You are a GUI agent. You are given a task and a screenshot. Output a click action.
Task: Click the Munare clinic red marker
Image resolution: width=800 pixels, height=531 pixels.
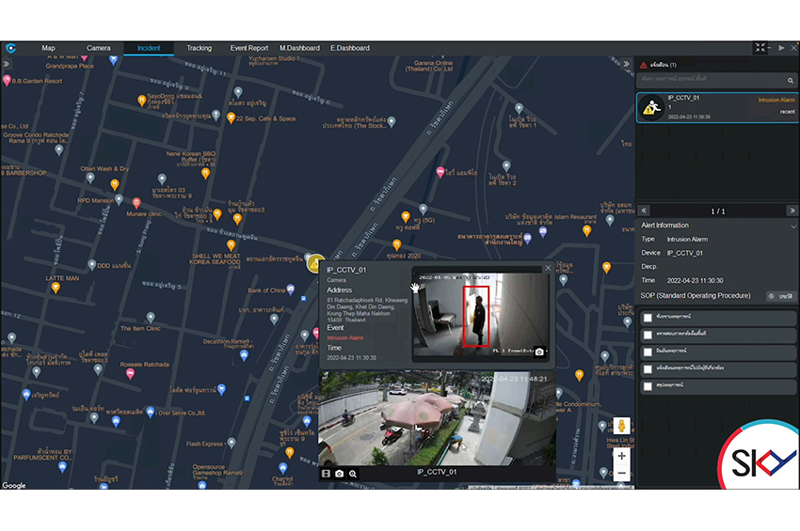tap(136, 203)
